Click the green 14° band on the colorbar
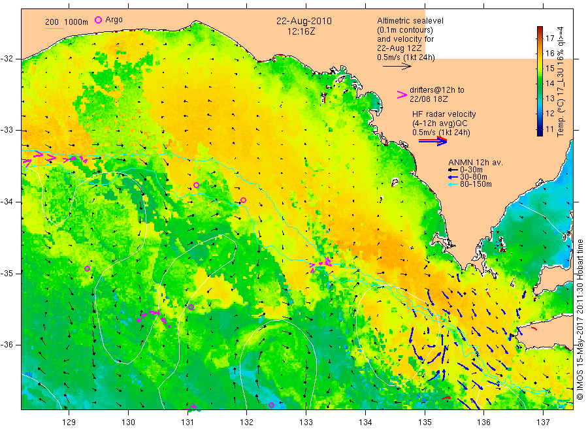Viewport: 588px width, 431px height. click(540, 83)
